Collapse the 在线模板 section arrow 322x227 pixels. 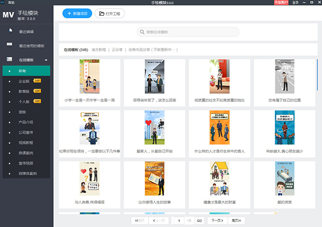tap(46, 60)
